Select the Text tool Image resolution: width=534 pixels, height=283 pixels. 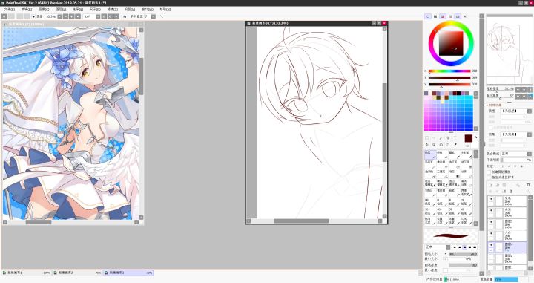tap(455, 138)
